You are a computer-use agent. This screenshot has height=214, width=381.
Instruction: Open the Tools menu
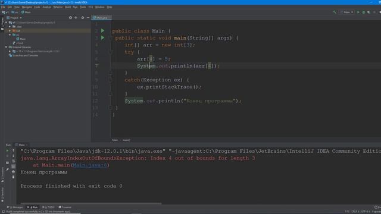[x=83, y=7]
